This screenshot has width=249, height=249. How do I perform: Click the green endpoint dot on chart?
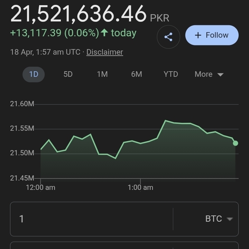coord(236,143)
